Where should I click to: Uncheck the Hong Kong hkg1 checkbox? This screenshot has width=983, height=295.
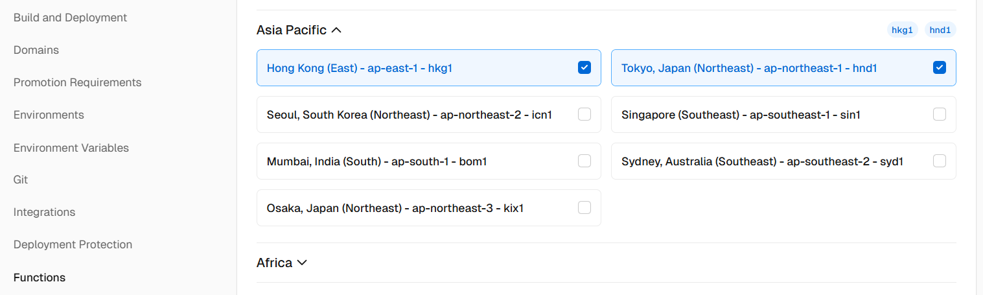click(x=584, y=67)
